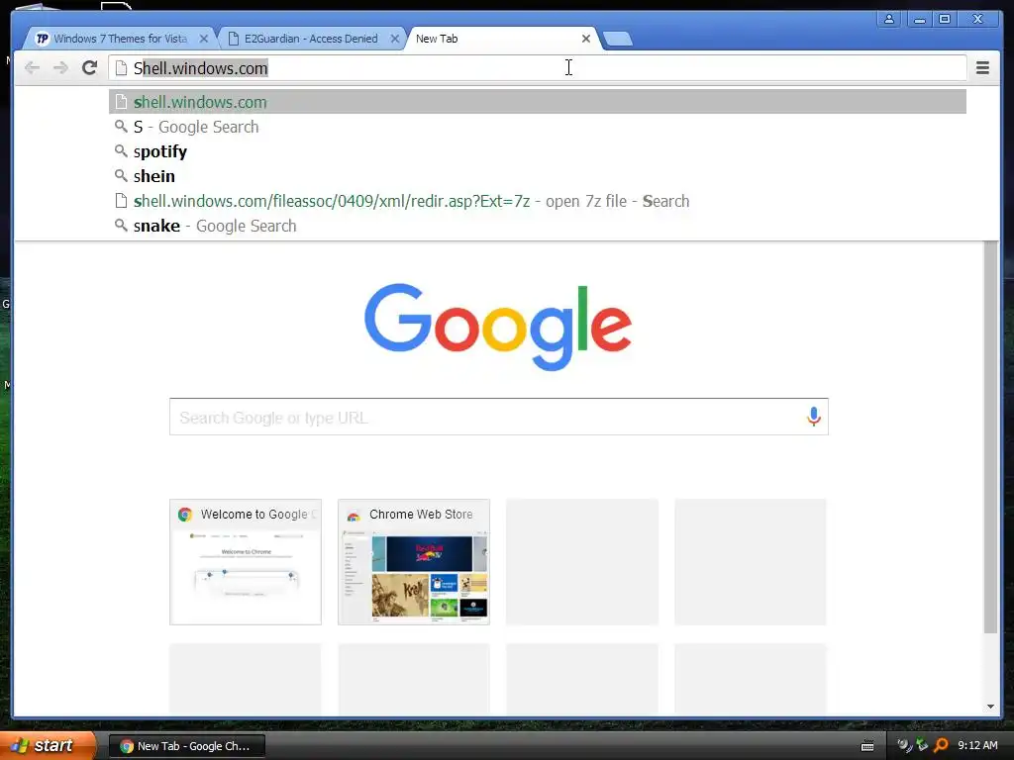Click the page icon left of the address bar URL

pyautogui.click(x=121, y=68)
